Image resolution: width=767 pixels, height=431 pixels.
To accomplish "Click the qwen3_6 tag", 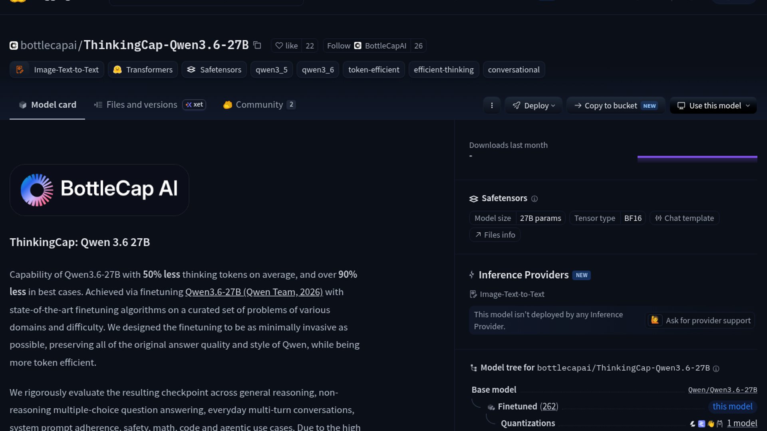I will (318, 69).
